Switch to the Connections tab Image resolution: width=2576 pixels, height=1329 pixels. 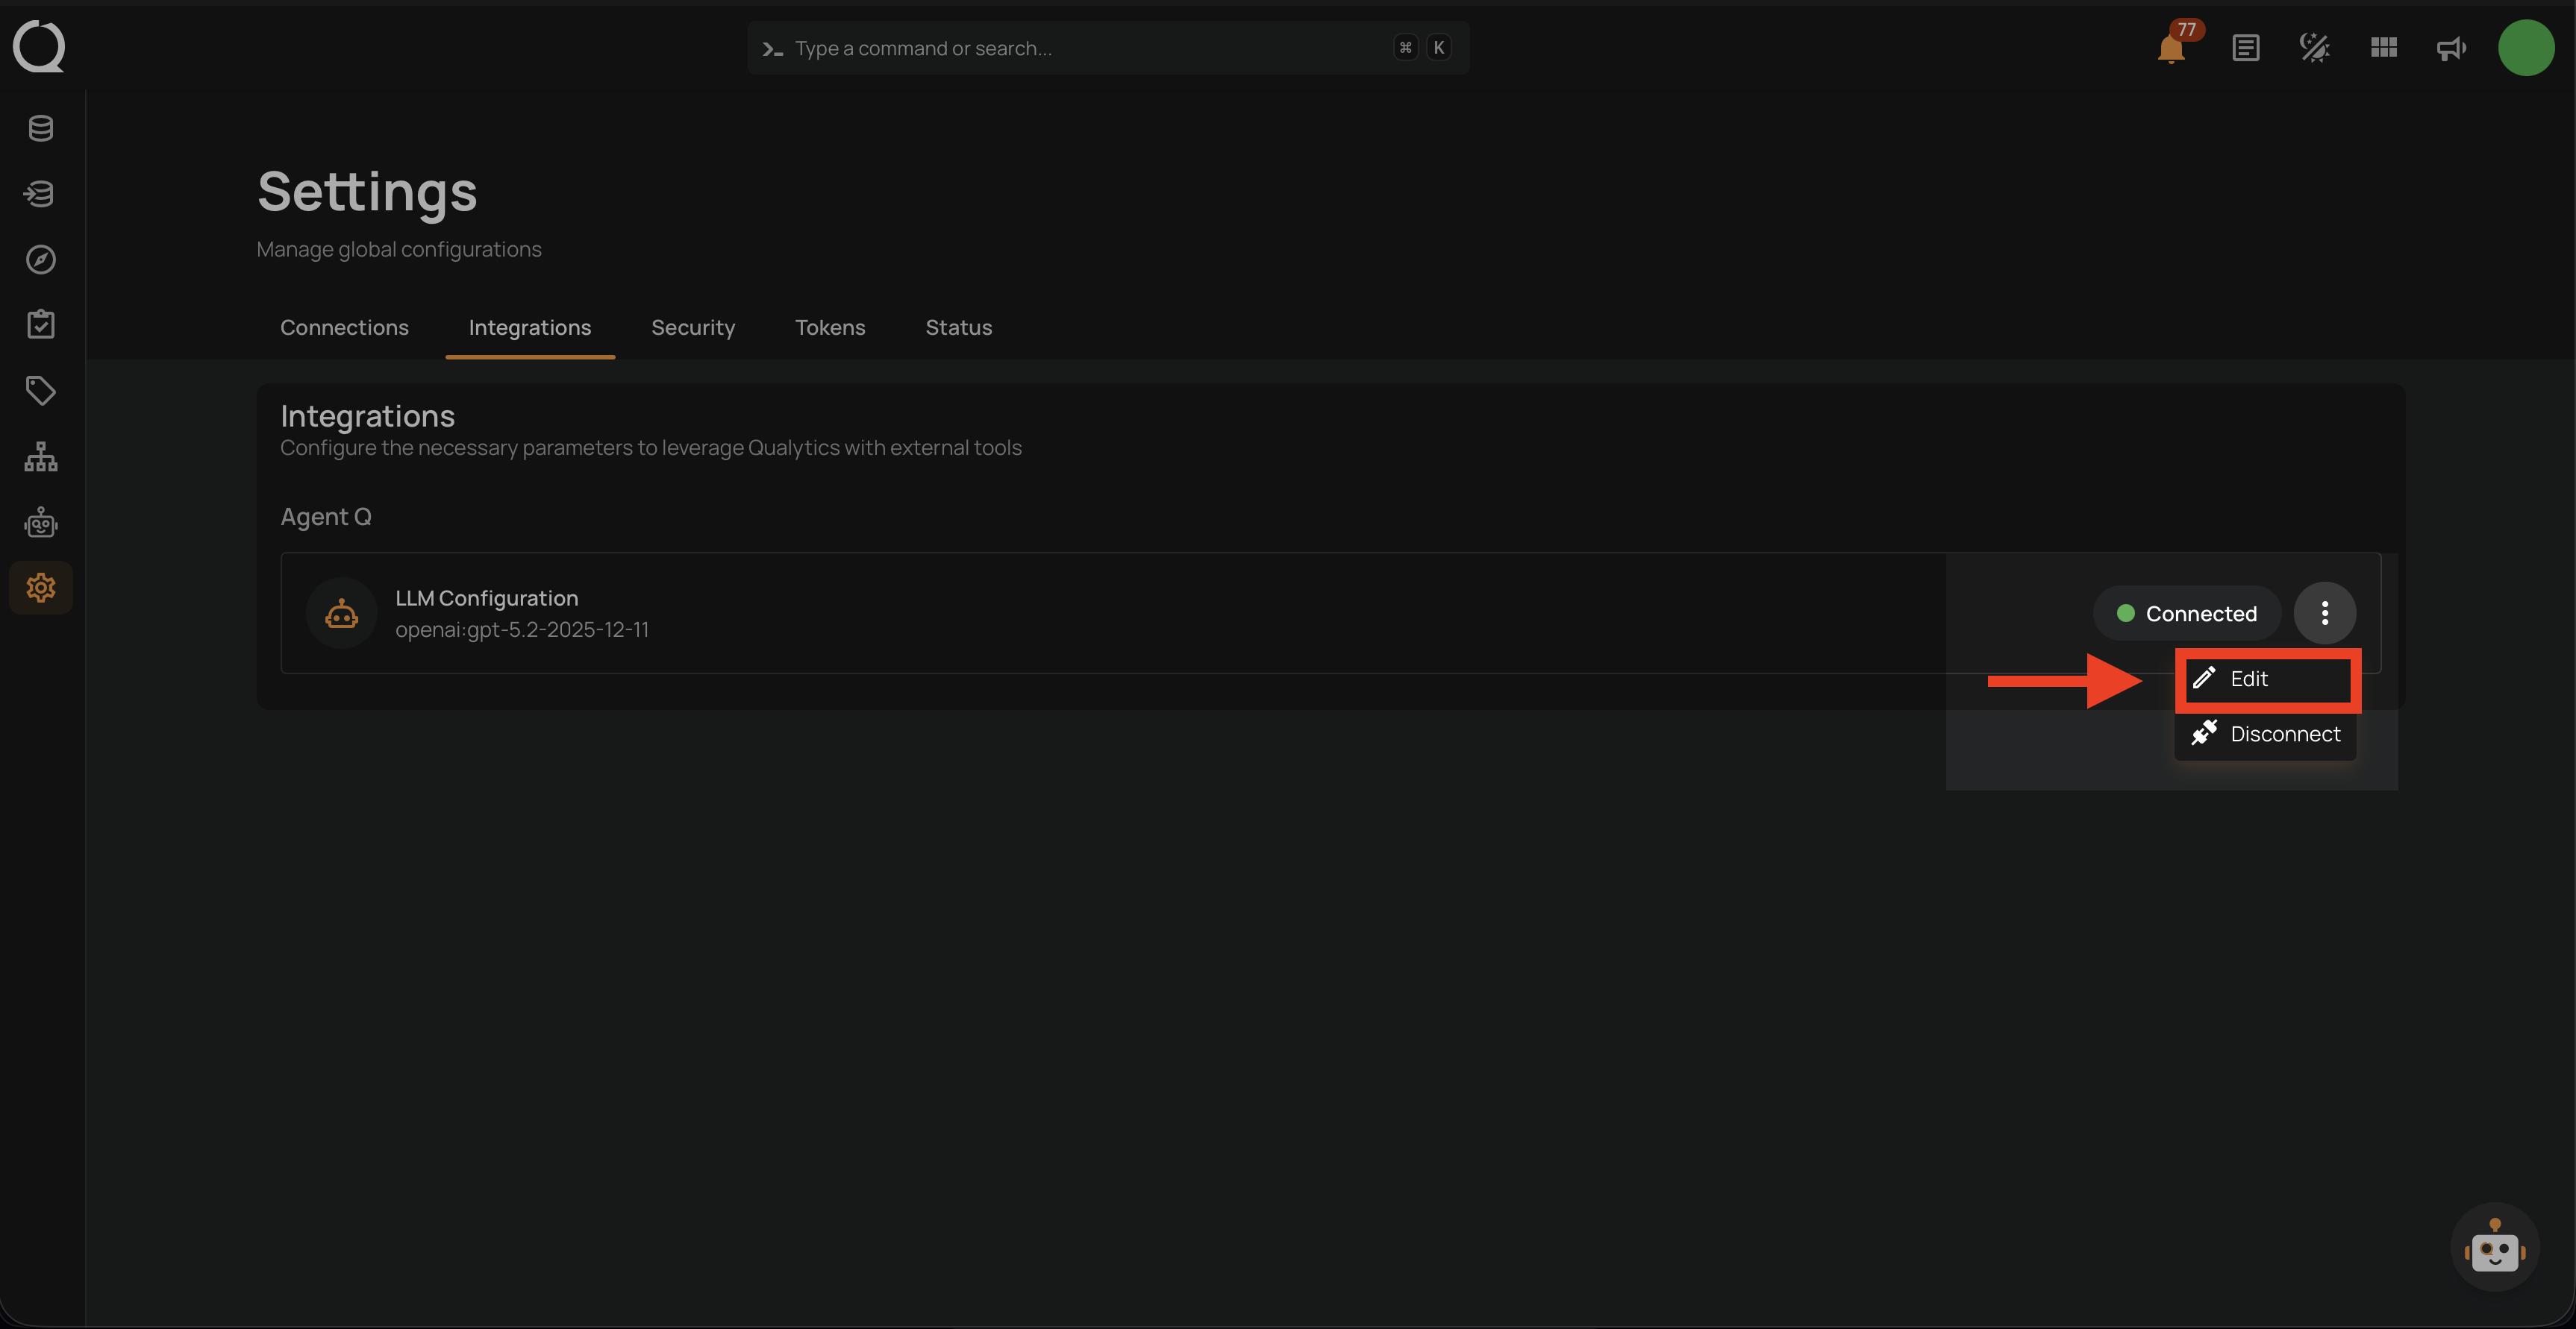point(344,327)
